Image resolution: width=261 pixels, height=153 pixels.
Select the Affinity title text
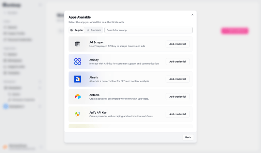point(94,60)
